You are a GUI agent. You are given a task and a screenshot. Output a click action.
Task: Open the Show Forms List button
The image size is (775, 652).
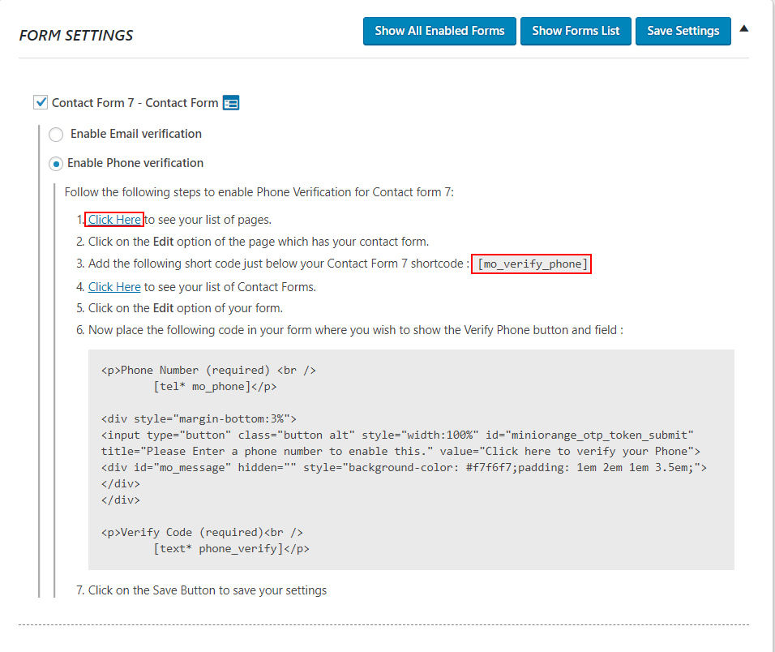[x=576, y=31]
